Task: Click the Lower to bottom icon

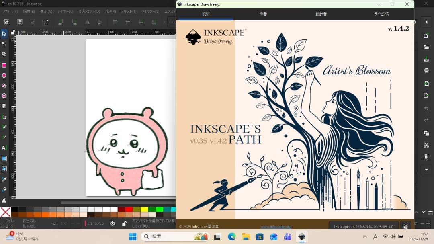Action: pos(154,22)
